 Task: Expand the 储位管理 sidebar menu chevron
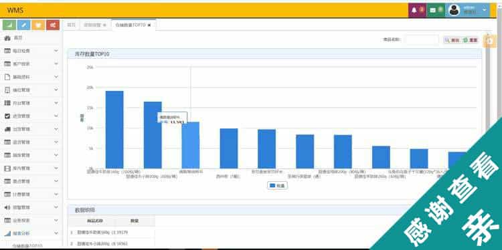[x=56, y=90]
